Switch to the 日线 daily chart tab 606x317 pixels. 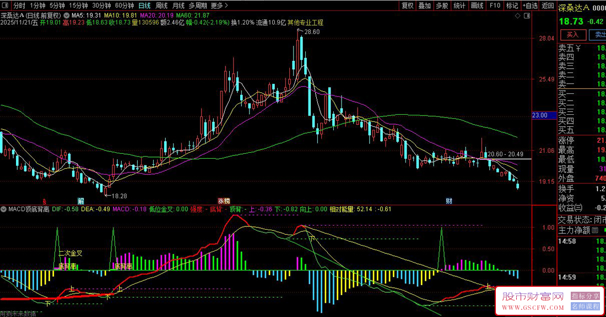click(x=144, y=5)
